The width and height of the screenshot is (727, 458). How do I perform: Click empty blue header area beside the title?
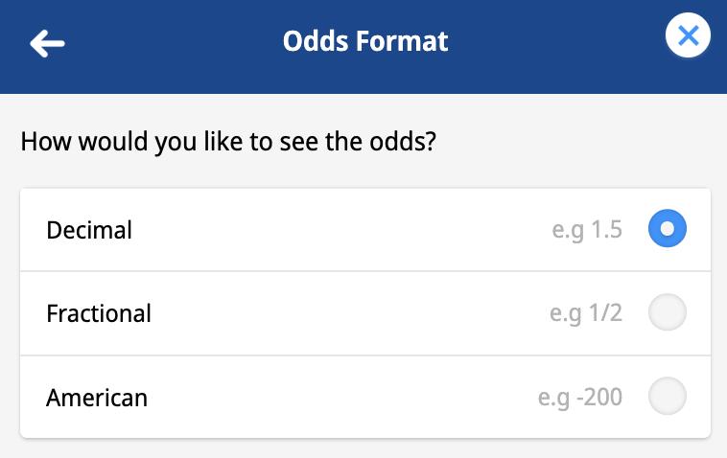click(x=556, y=46)
